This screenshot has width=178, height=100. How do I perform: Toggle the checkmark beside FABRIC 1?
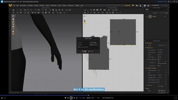point(147,17)
